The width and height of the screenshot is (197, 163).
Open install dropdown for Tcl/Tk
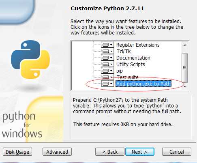tap(108, 51)
